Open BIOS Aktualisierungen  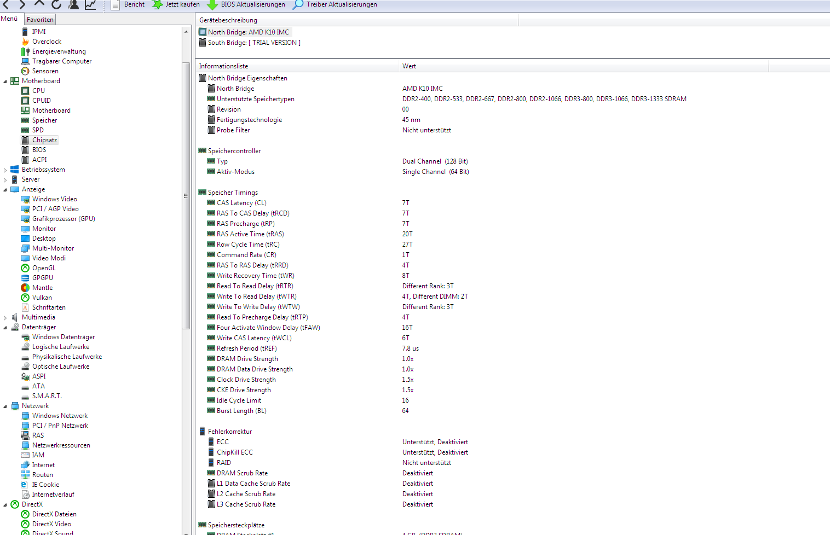[x=246, y=4]
